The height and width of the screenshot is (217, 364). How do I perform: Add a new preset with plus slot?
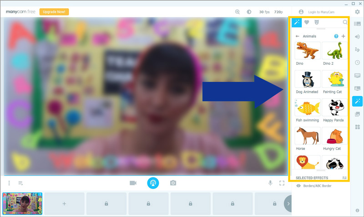[x=64, y=203]
